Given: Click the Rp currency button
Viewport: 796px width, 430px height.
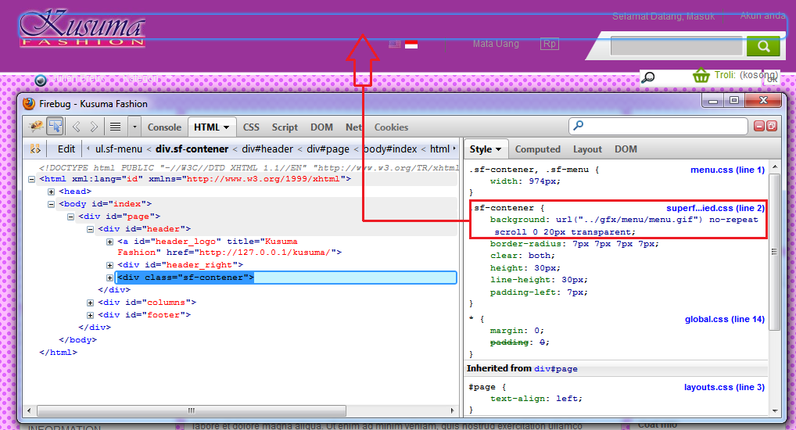Looking at the screenshot, I should 549,44.
